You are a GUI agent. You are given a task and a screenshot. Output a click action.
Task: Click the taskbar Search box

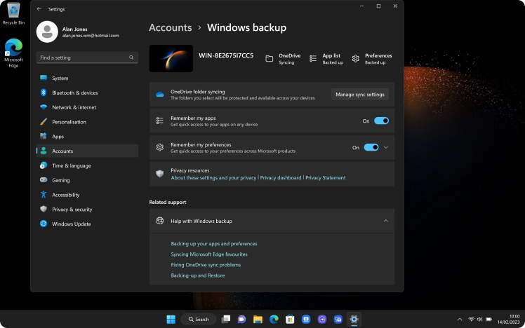click(199, 320)
